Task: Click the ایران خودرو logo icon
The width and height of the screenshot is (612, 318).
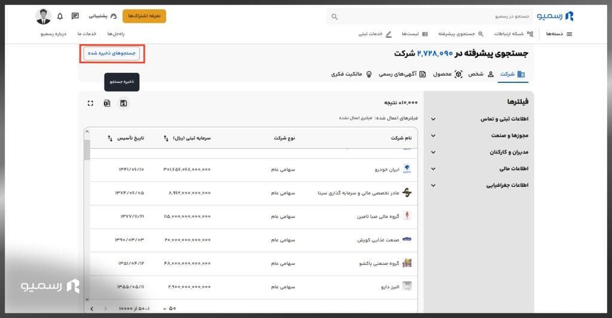Action: (407, 169)
